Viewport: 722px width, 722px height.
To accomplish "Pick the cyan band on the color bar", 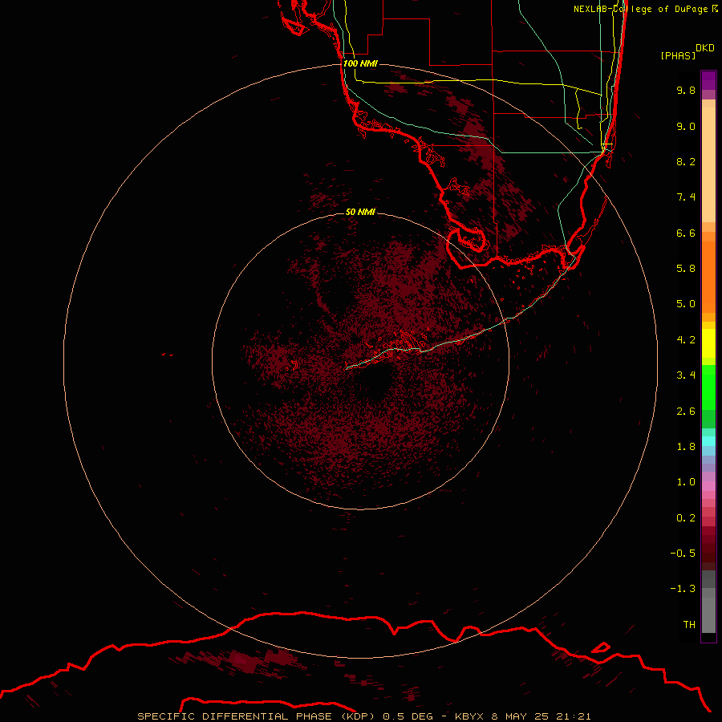I will point(708,441).
